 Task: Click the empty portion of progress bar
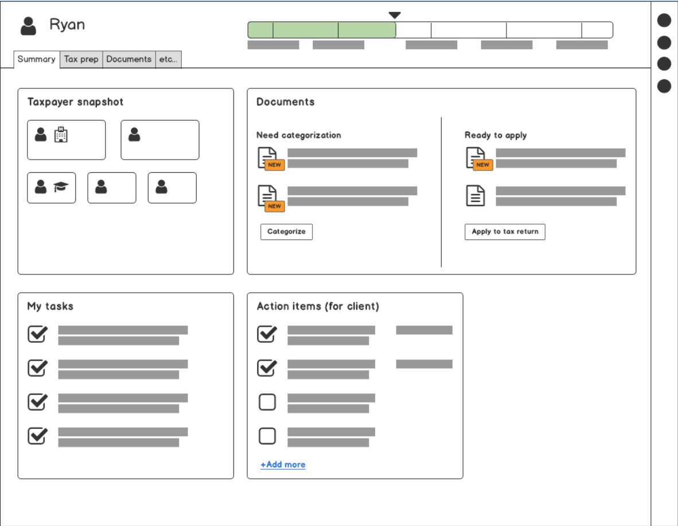[x=504, y=30]
